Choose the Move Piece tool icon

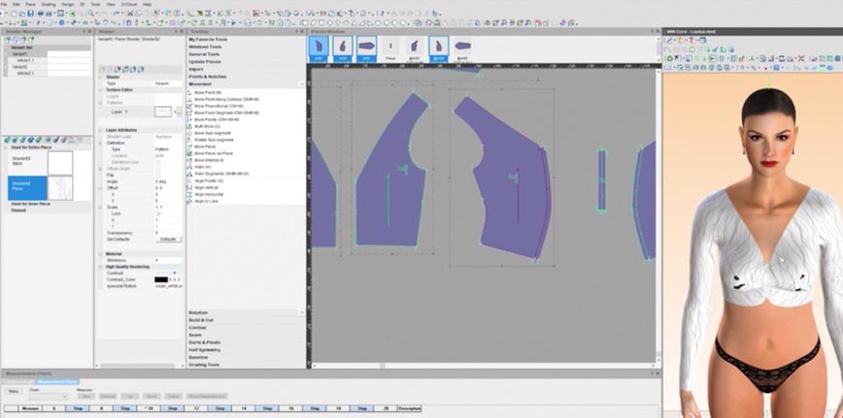pyautogui.click(x=189, y=146)
